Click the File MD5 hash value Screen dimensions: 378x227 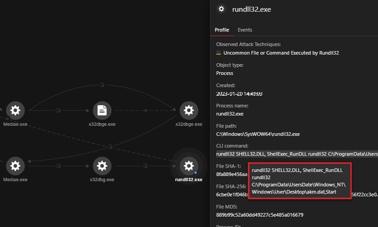[x=260, y=215]
